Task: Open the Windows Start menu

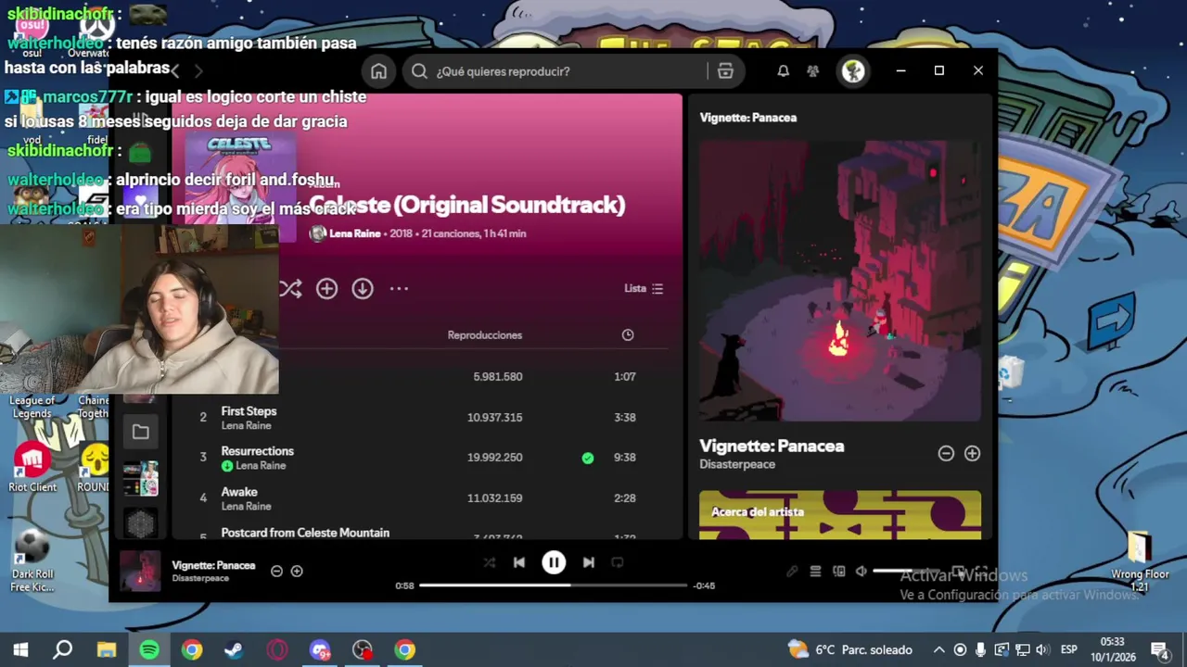Action: click(x=20, y=649)
